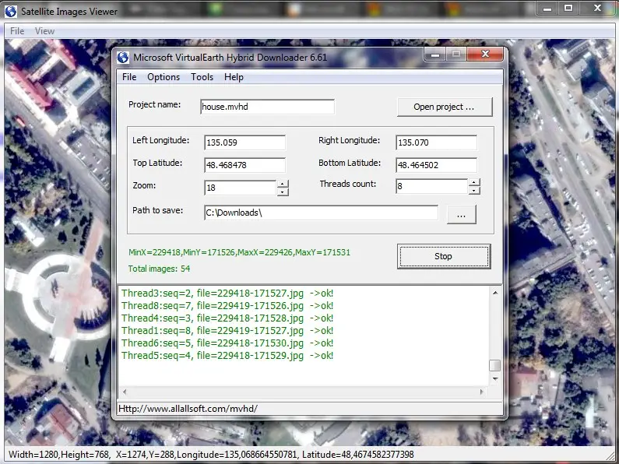This screenshot has width=619, height=464.
Task: Click the Open project button
Action: click(x=445, y=107)
